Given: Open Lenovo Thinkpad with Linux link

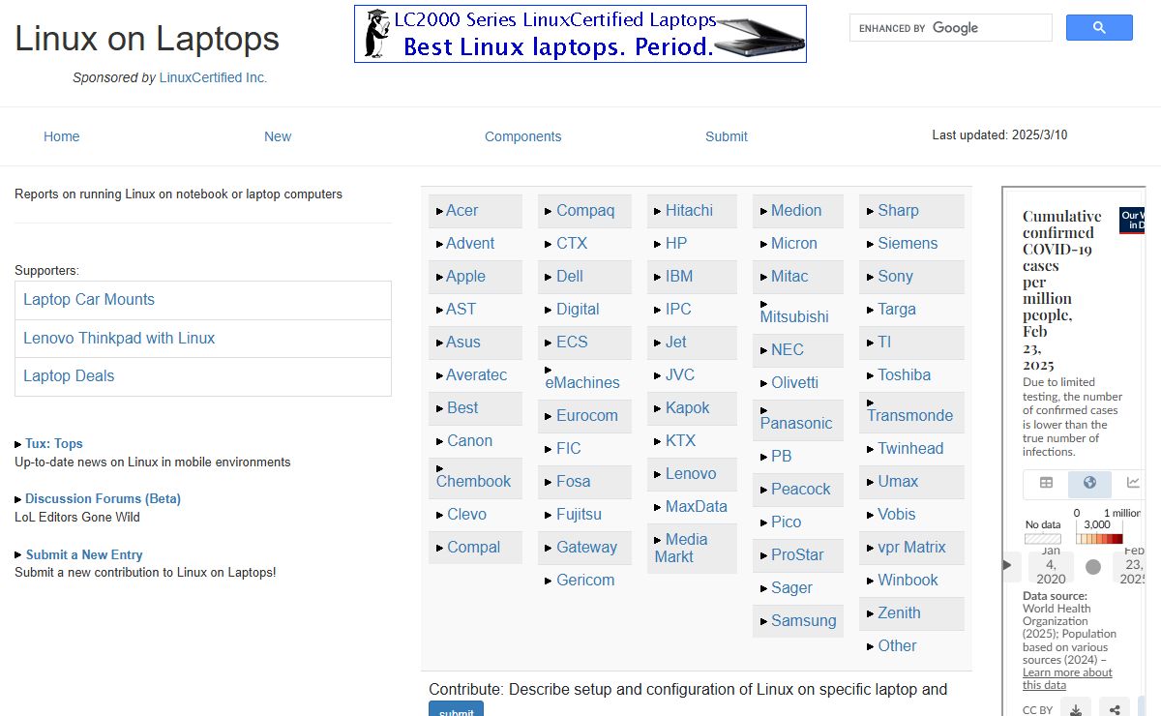Looking at the screenshot, I should (119, 339).
